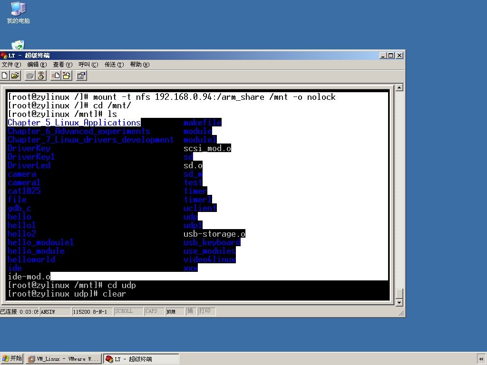Click the Properties toolbar icon
Viewport: 487px width, 365px height.
(81, 76)
